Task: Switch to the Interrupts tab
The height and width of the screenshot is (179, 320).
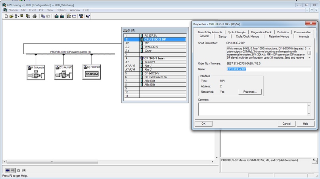Action: [x=304, y=36]
